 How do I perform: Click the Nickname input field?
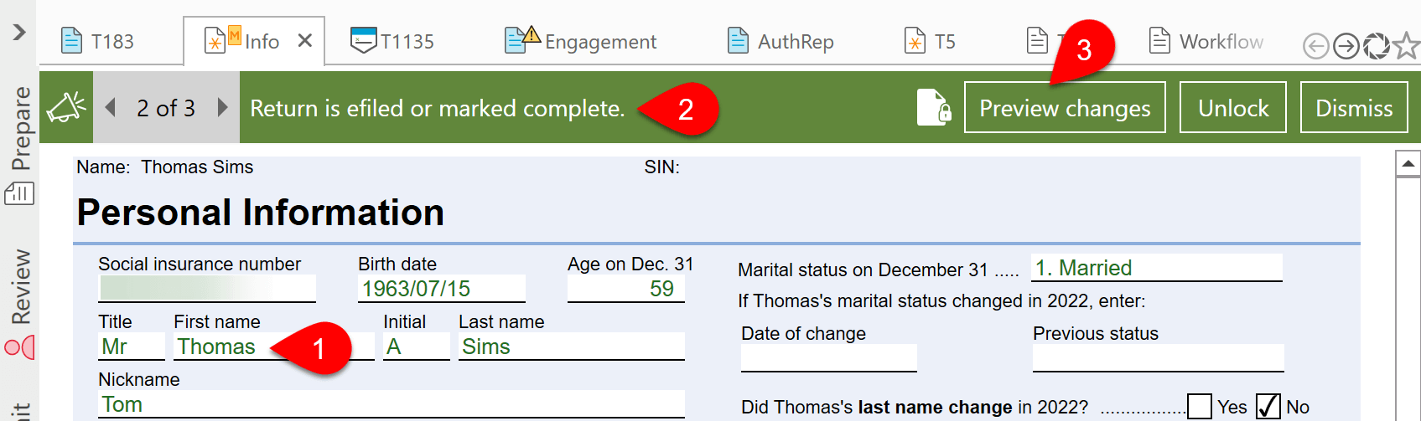coord(391,405)
